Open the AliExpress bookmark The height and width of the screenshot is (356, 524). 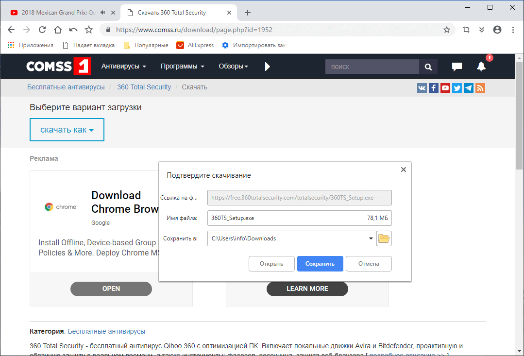coord(195,45)
